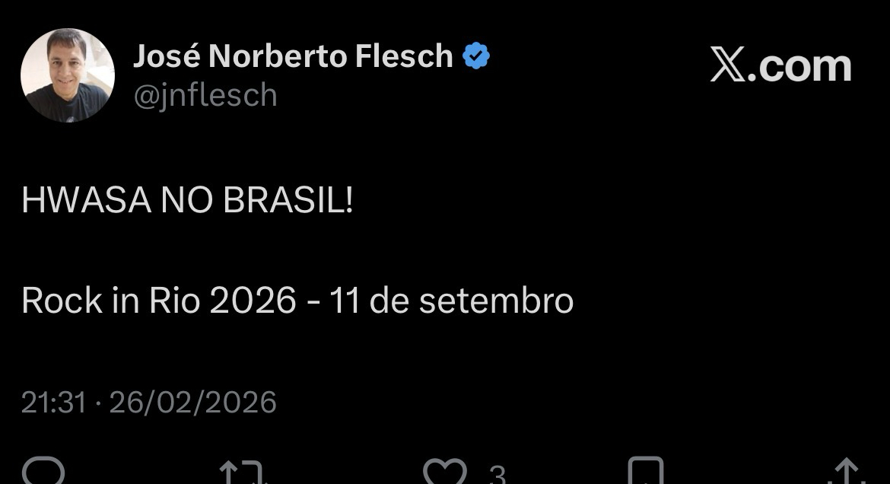The image size is (890, 484).
Task: Bookmark this HWASA tweet
Action: [x=645, y=473]
